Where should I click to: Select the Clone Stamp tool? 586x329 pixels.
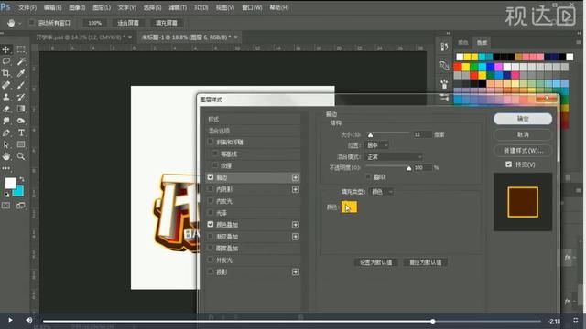point(6,97)
